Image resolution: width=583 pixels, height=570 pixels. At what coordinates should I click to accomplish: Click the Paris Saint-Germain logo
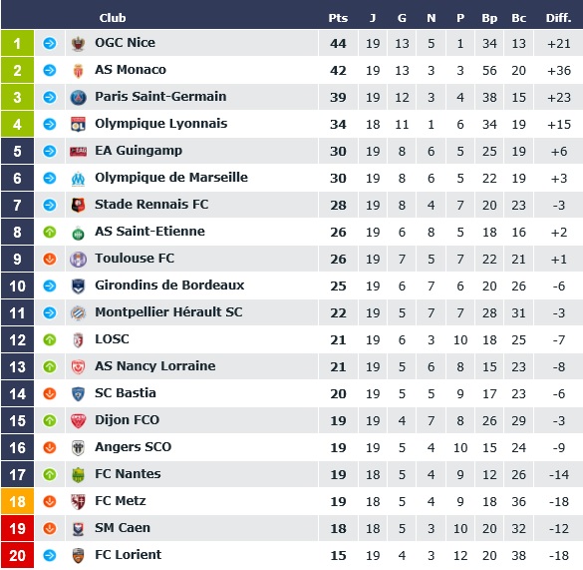78,98
